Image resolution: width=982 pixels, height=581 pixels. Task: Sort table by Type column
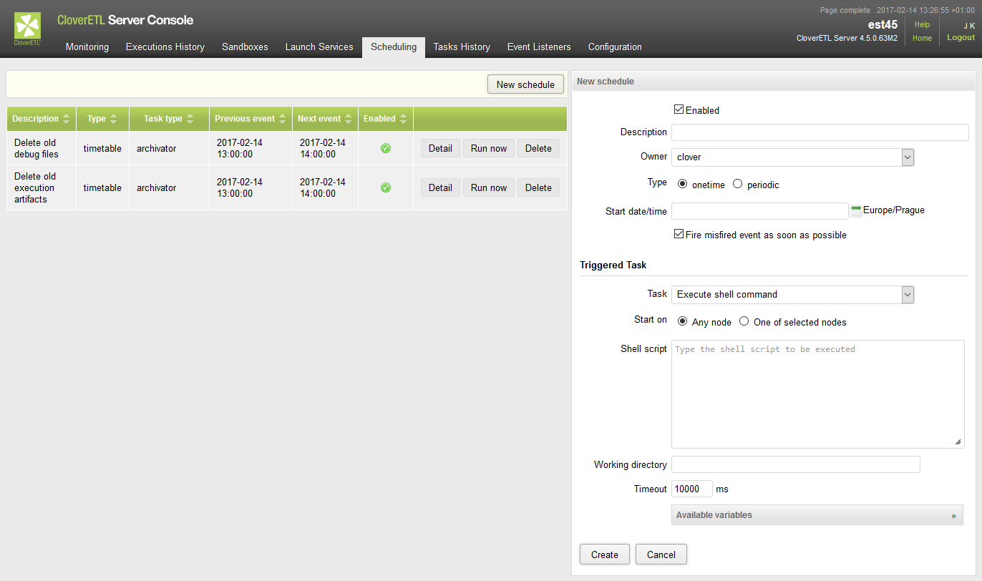102,119
